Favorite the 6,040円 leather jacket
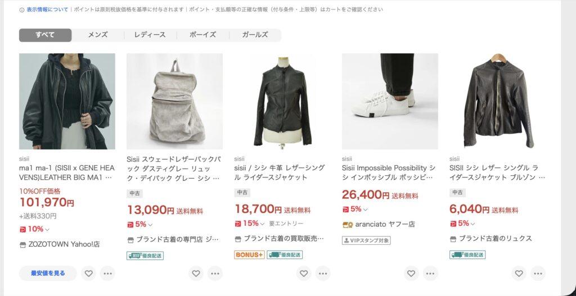Screen dimensions: 576x296 pos(519,274)
